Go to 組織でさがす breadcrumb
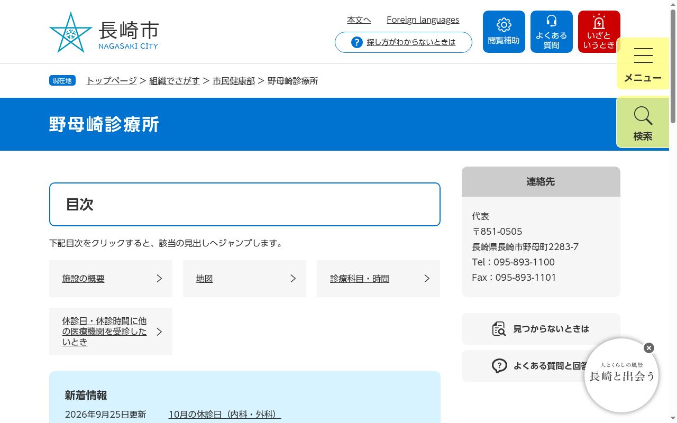The image size is (677, 423). click(x=175, y=81)
